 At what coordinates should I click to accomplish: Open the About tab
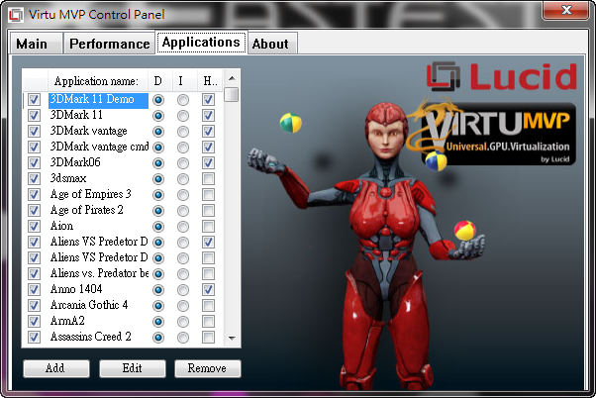[x=270, y=44]
